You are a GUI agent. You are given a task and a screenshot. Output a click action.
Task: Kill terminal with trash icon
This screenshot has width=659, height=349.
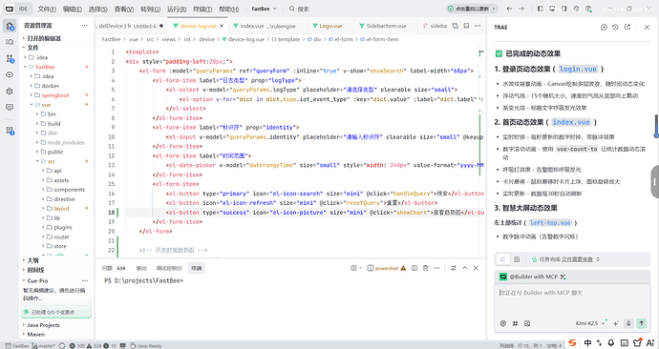425,268
